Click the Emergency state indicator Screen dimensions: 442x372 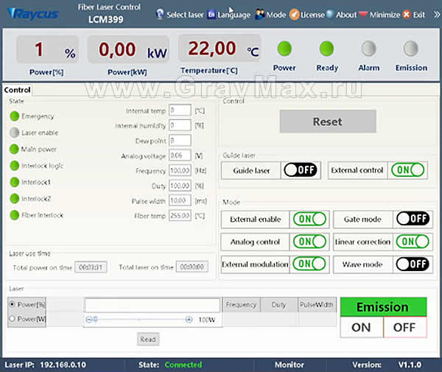(15, 116)
